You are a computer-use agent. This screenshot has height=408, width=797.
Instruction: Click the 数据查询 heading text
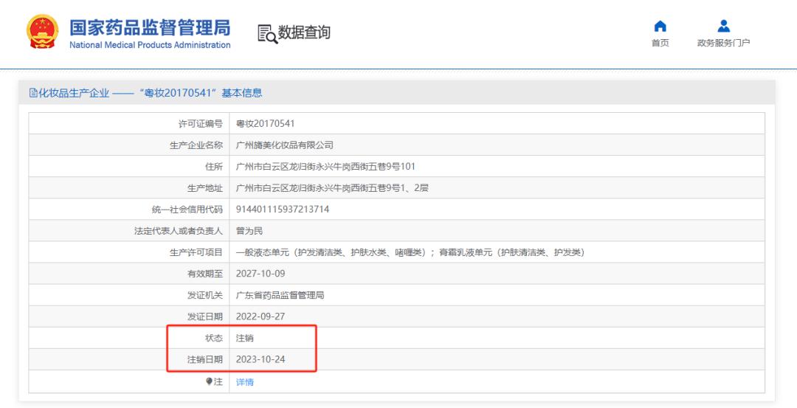304,32
